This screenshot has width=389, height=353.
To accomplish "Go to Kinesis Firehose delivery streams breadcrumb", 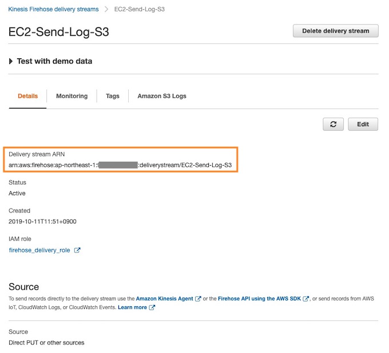I will coord(53,9).
